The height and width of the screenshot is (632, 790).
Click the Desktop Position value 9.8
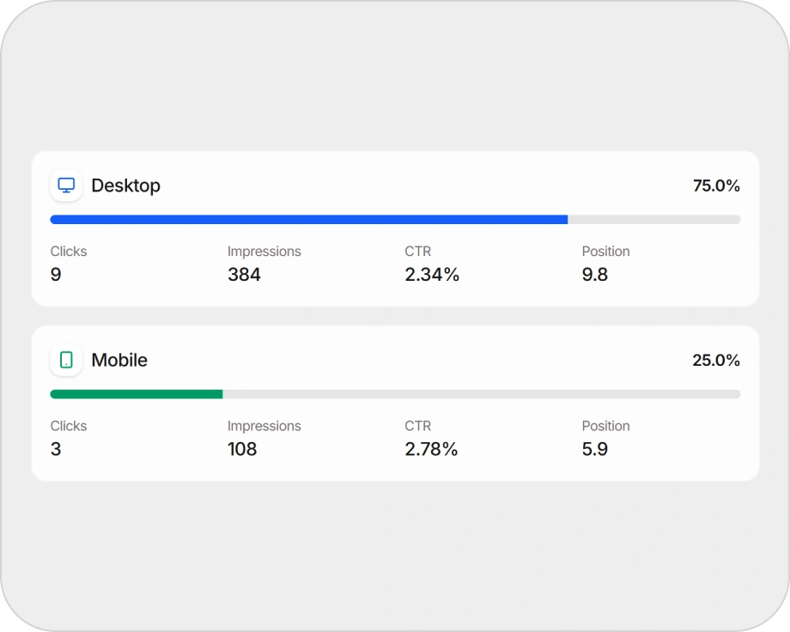[596, 275]
